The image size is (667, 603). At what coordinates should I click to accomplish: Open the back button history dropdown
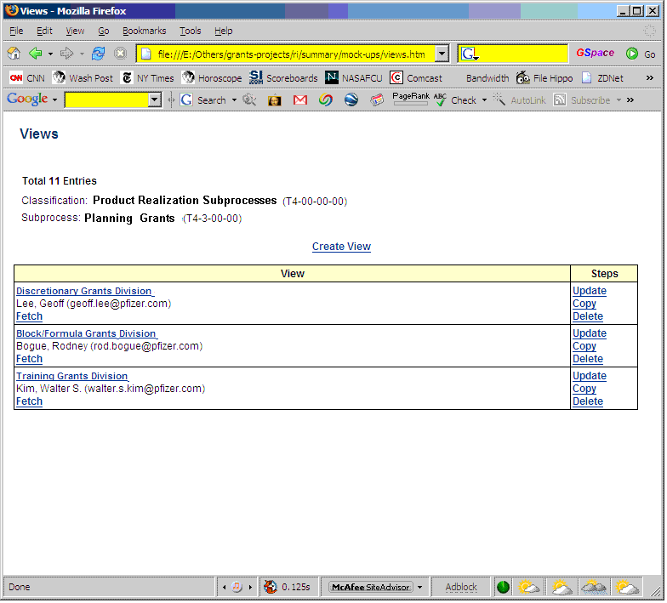pos(51,54)
